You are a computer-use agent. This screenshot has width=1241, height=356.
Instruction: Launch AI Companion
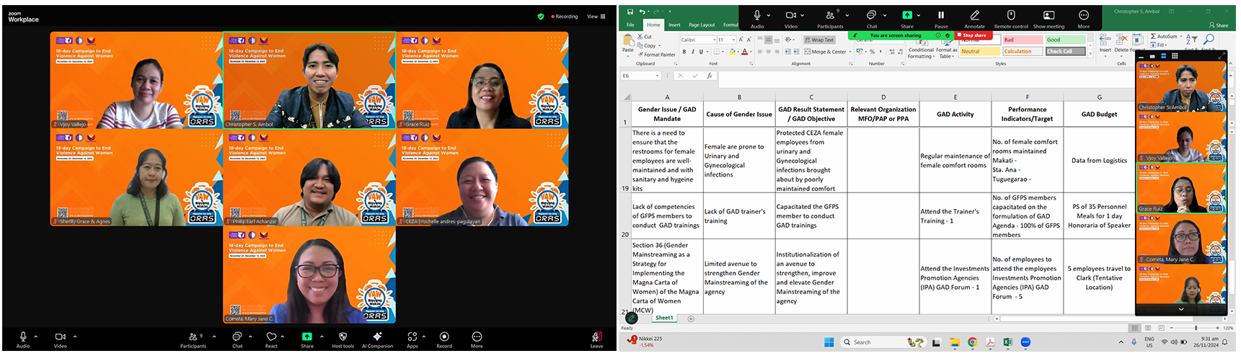(x=377, y=339)
